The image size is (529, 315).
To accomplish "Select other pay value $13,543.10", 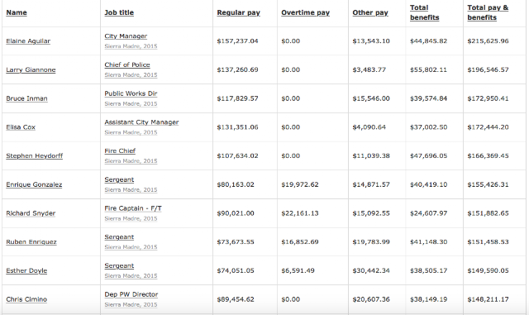I will (371, 41).
